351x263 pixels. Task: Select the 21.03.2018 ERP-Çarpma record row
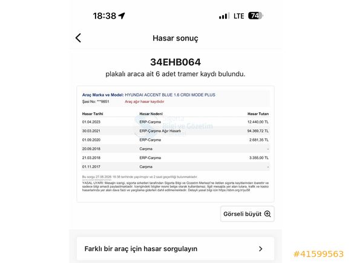(x=175, y=158)
